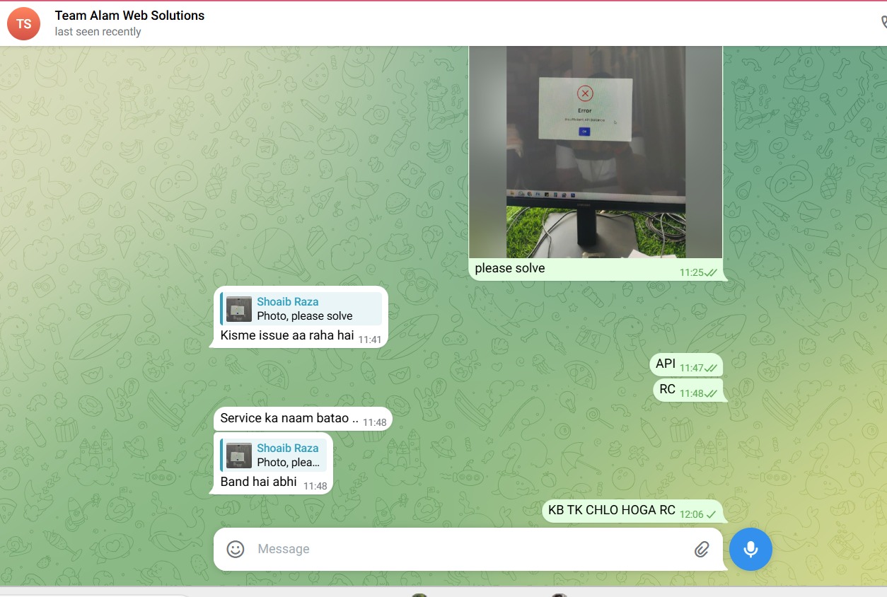
Task: Click the photo thumbnail in the quote above "Kisme issue"
Action: point(239,309)
